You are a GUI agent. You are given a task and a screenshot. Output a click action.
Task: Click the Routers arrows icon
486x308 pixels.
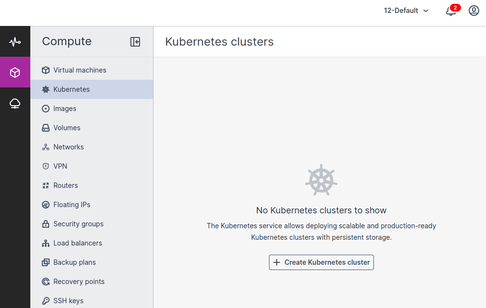pos(46,185)
